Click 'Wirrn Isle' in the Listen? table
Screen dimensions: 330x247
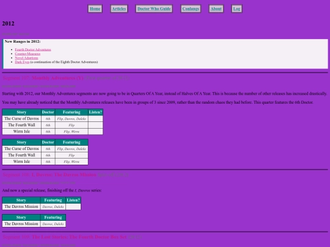21,132
